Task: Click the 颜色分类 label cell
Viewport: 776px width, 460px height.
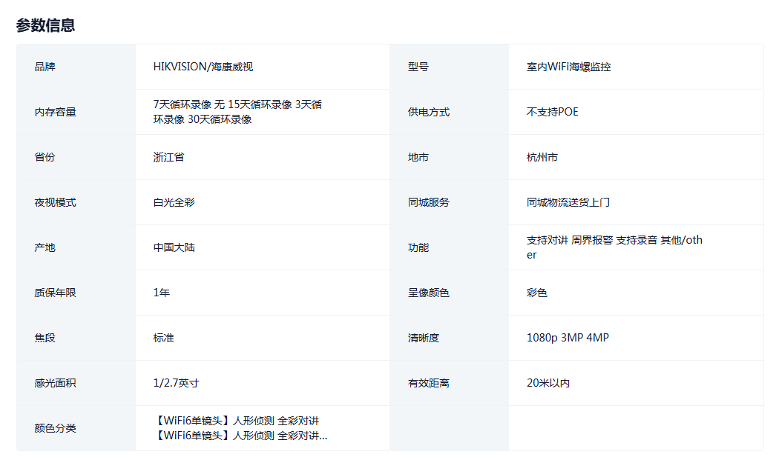Action: 55,428
